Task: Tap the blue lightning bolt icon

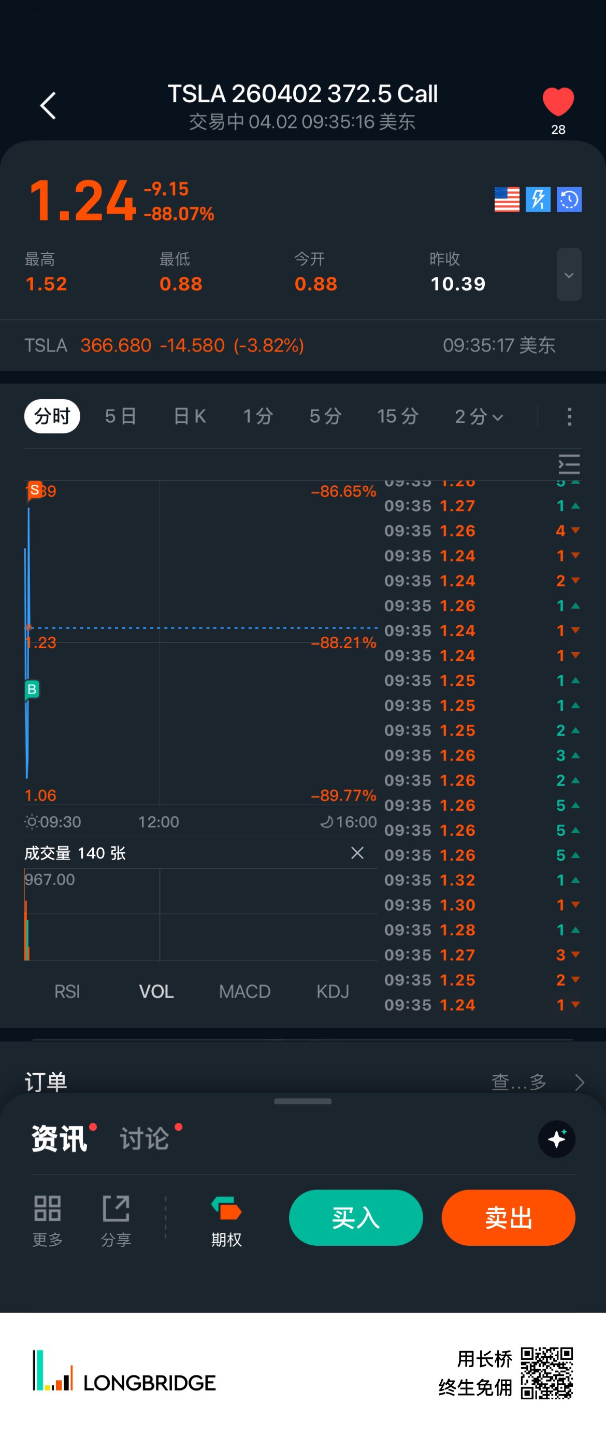Action: point(538,199)
